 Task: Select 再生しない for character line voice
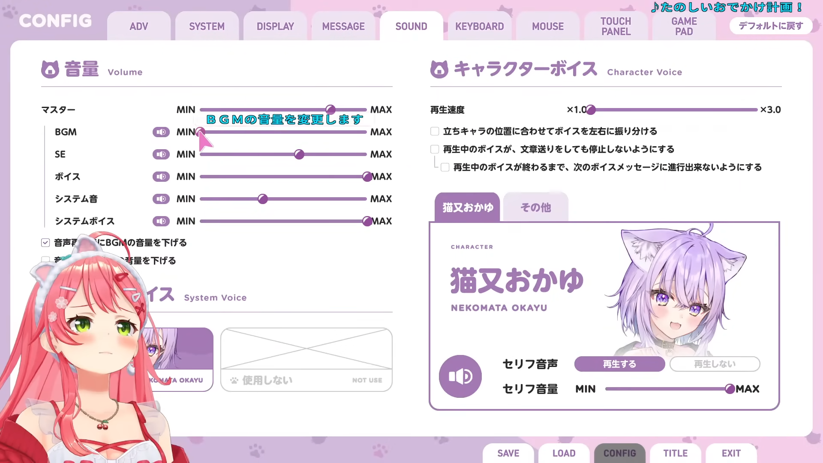pyautogui.click(x=715, y=364)
